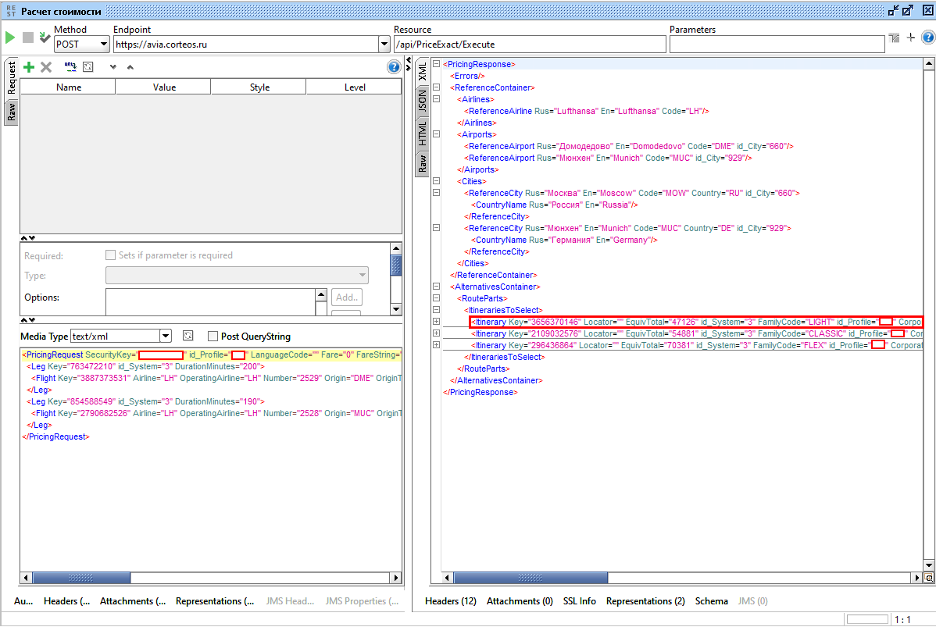Open the response Headers (12) tab
The width and height of the screenshot is (936, 627).
tap(450, 601)
